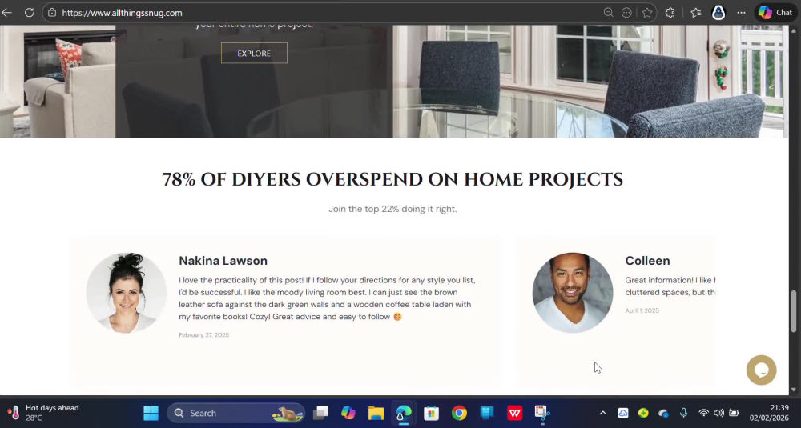Click the EXPLORE button
Screen dimensions: 801x428
point(254,53)
